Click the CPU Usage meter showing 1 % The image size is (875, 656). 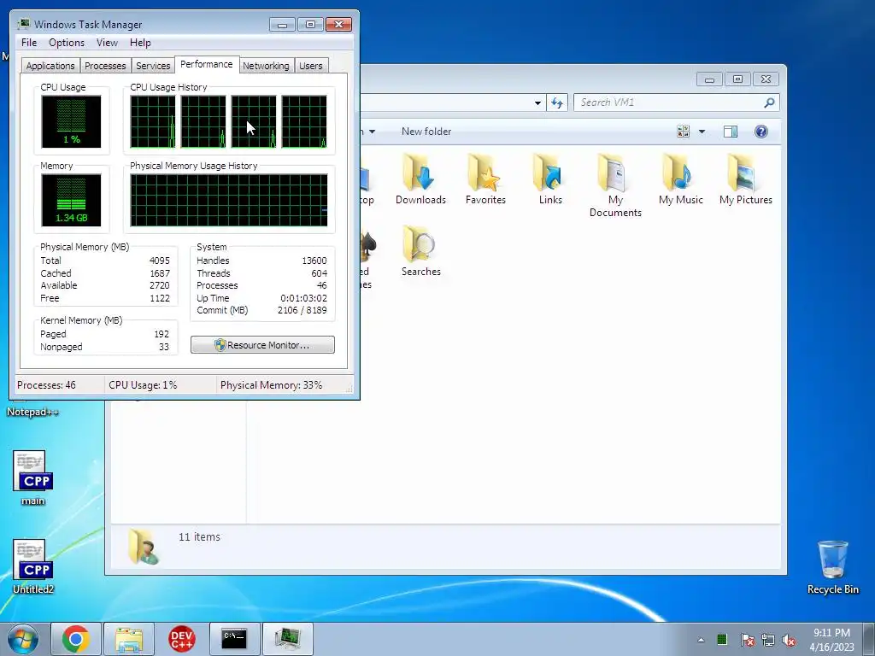click(x=71, y=121)
